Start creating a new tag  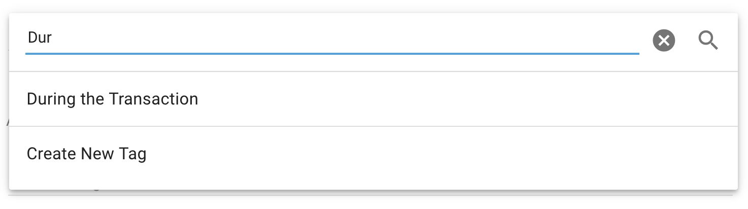[87, 154]
